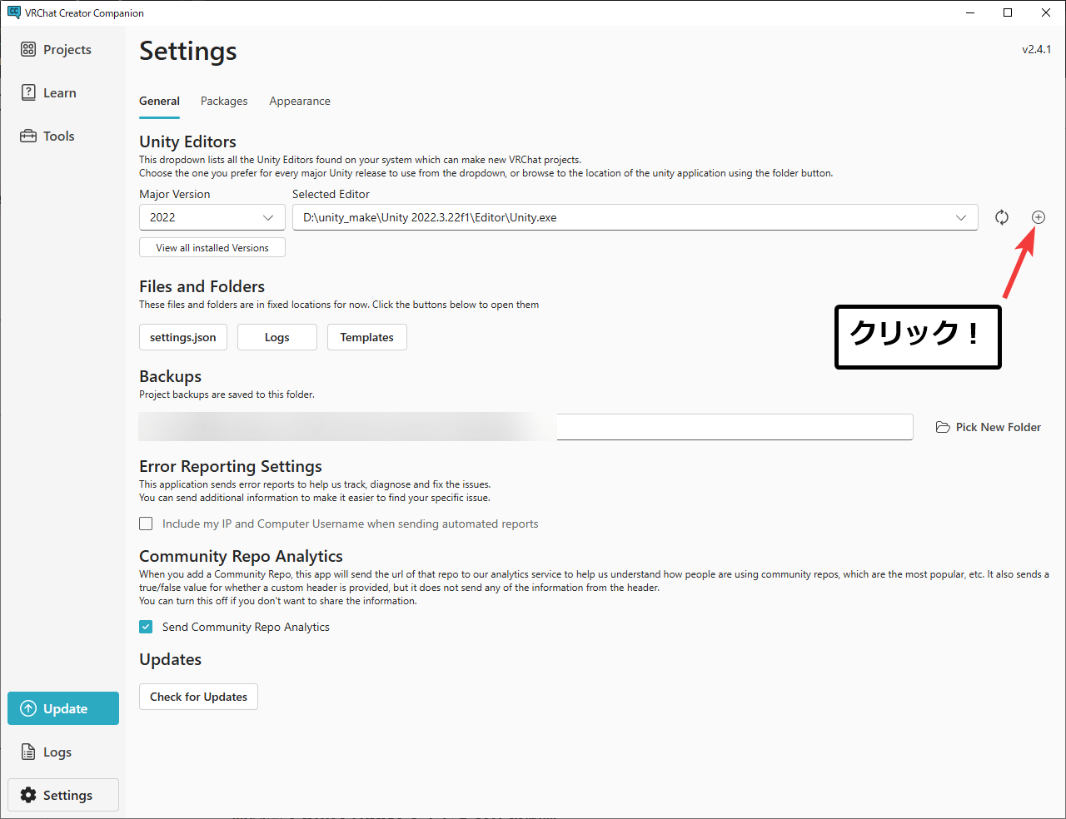Switch to the Appearance tab
1066x819 pixels.
[x=300, y=102]
